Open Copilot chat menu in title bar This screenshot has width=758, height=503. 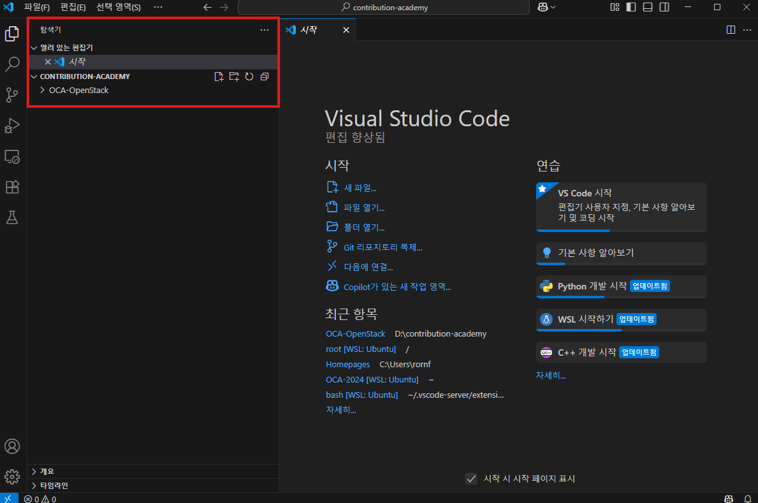pyautogui.click(x=546, y=7)
